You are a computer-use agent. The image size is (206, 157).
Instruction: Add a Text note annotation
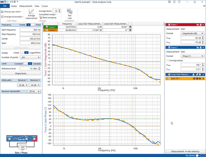point(70,14)
